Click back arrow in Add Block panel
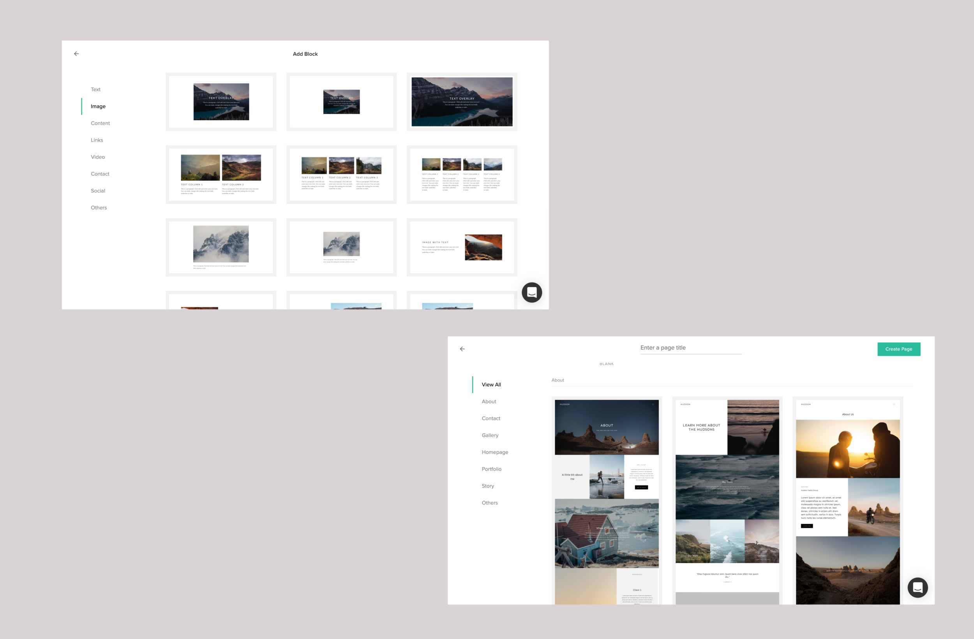The image size is (974, 639). [x=76, y=54]
